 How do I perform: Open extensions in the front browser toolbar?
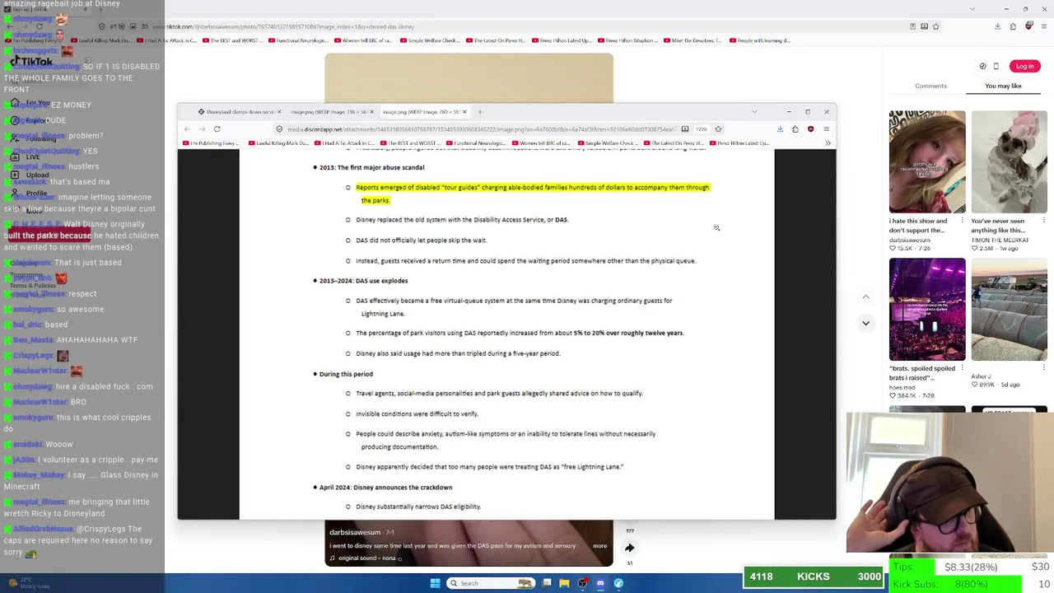[795, 129]
